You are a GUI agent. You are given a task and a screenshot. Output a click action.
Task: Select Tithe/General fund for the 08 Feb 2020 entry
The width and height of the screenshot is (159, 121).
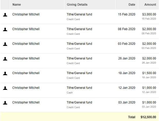[x=79, y=29]
